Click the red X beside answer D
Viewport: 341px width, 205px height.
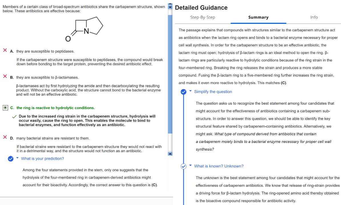click(x=5, y=138)
